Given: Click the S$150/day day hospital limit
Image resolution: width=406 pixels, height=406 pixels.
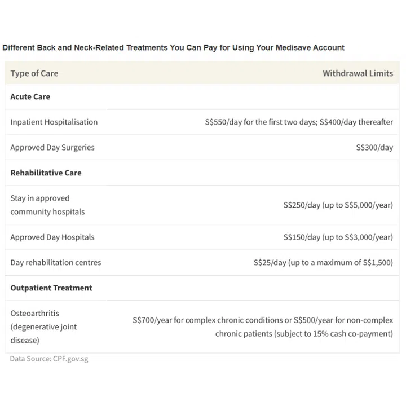Looking at the screenshot, I should (338, 237).
